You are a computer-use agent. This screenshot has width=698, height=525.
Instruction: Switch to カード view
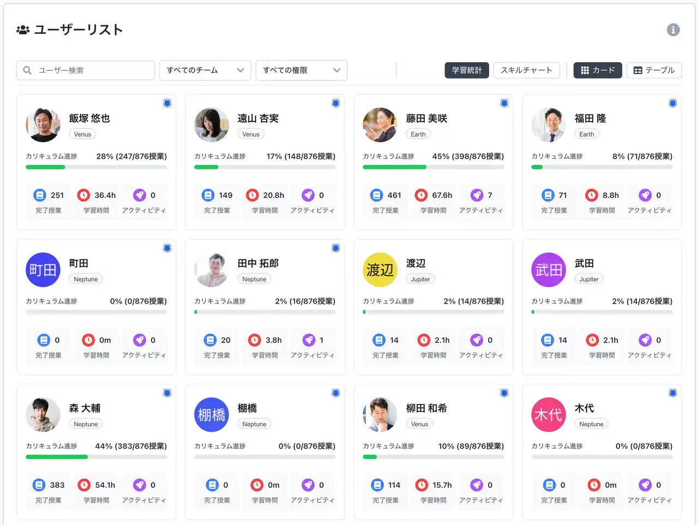pyautogui.click(x=598, y=70)
